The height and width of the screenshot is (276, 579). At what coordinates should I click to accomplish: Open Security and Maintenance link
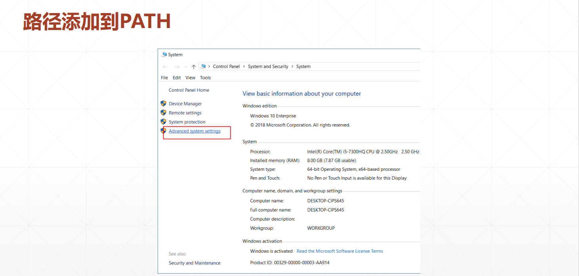(x=194, y=263)
